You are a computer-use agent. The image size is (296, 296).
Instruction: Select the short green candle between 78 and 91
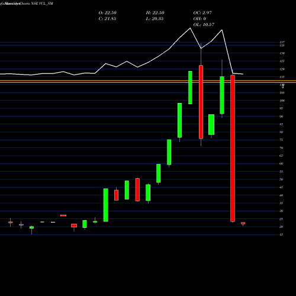(x=211, y=125)
